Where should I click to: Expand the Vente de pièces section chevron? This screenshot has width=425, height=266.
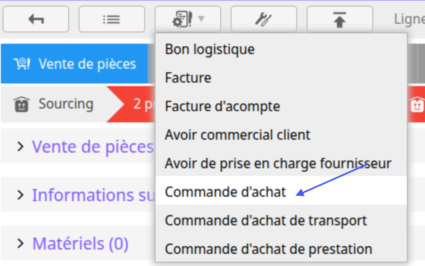20,147
